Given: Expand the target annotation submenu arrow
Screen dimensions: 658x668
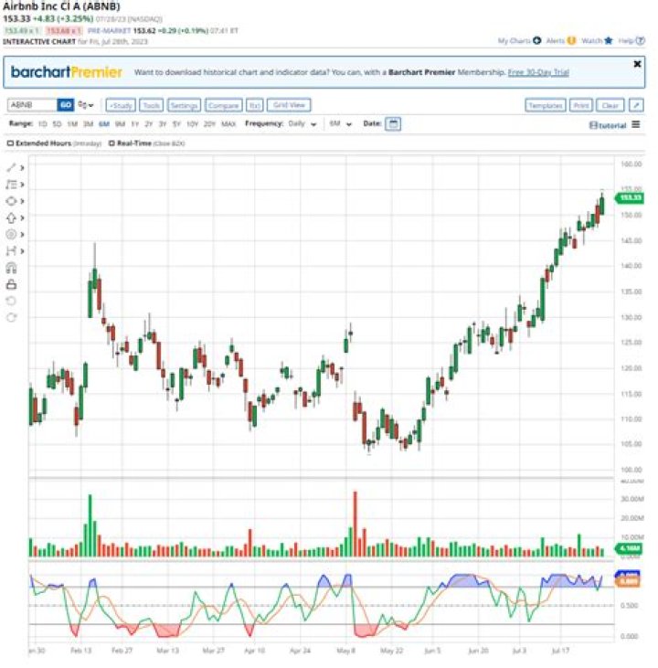Looking at the screenshot, I should pos(22,234).
